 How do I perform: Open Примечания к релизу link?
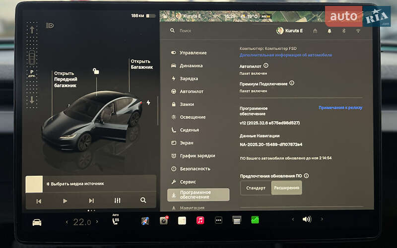tap(340, 108)
